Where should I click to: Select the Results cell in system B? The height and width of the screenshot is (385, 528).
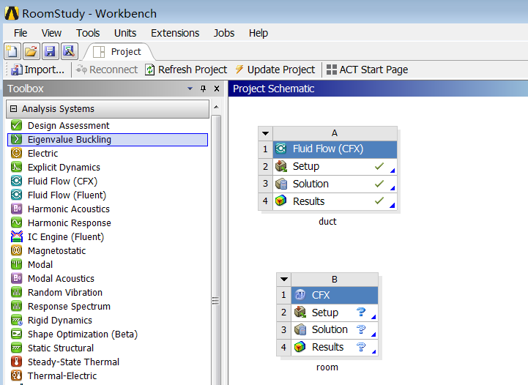click(335, 347)
